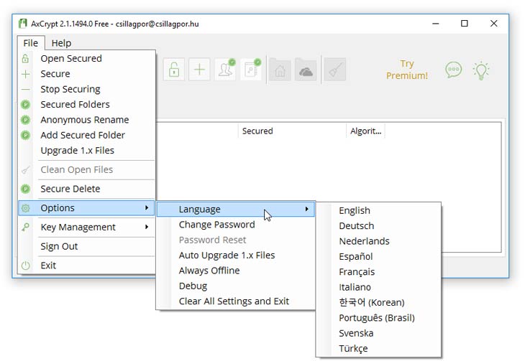Expand the Key Management submenu arrow
The width and height of the screenshot is (525, 361).
[x=147, y=227]
